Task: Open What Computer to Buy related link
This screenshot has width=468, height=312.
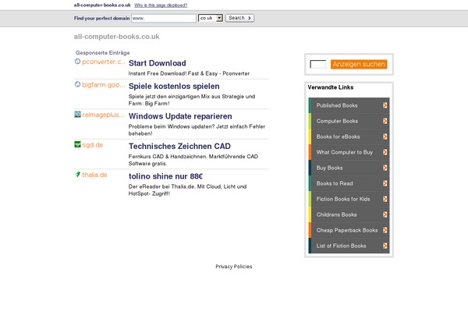Action: point(345,152)
